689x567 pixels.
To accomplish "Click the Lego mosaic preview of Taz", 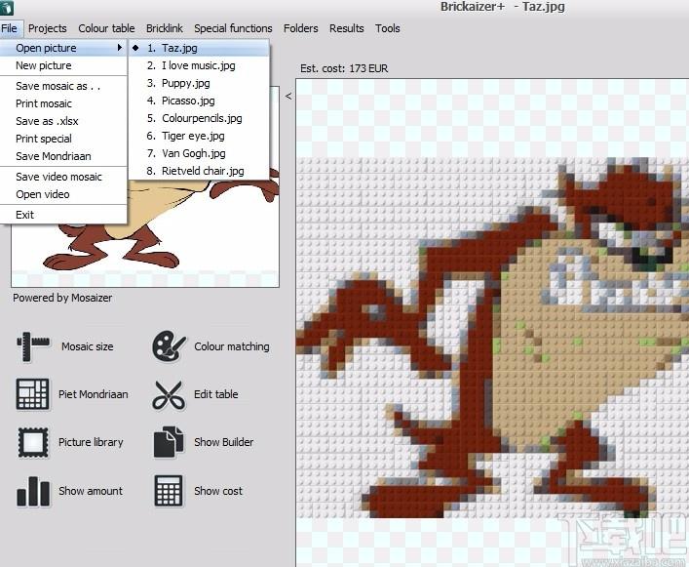I will tap(492, 337).
